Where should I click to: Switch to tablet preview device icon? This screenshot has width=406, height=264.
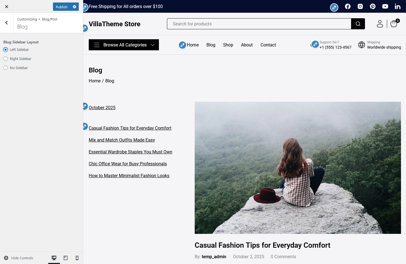point(65,258)
